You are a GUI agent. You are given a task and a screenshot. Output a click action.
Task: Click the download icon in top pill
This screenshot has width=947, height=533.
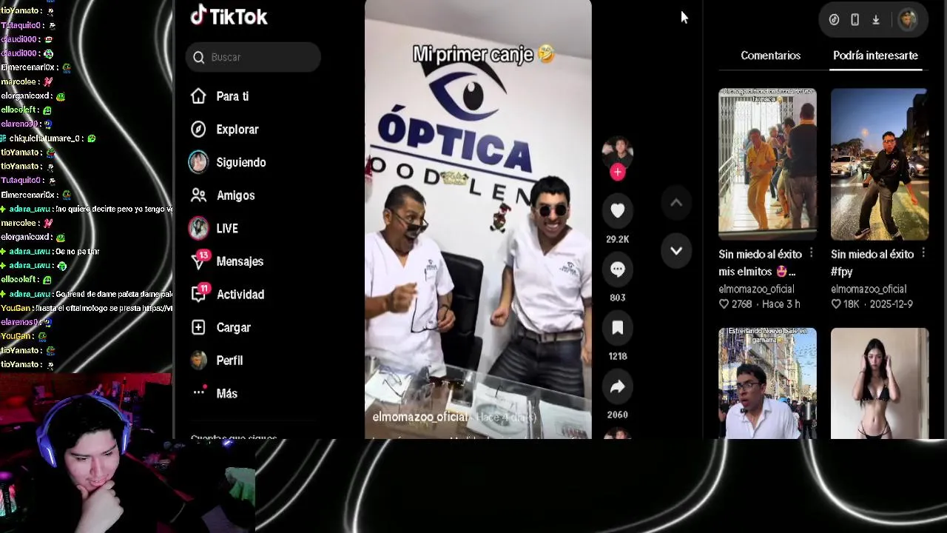click(876, 20)
